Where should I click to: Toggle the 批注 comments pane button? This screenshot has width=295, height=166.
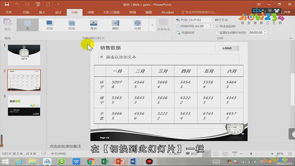click(x=191, y=154)
